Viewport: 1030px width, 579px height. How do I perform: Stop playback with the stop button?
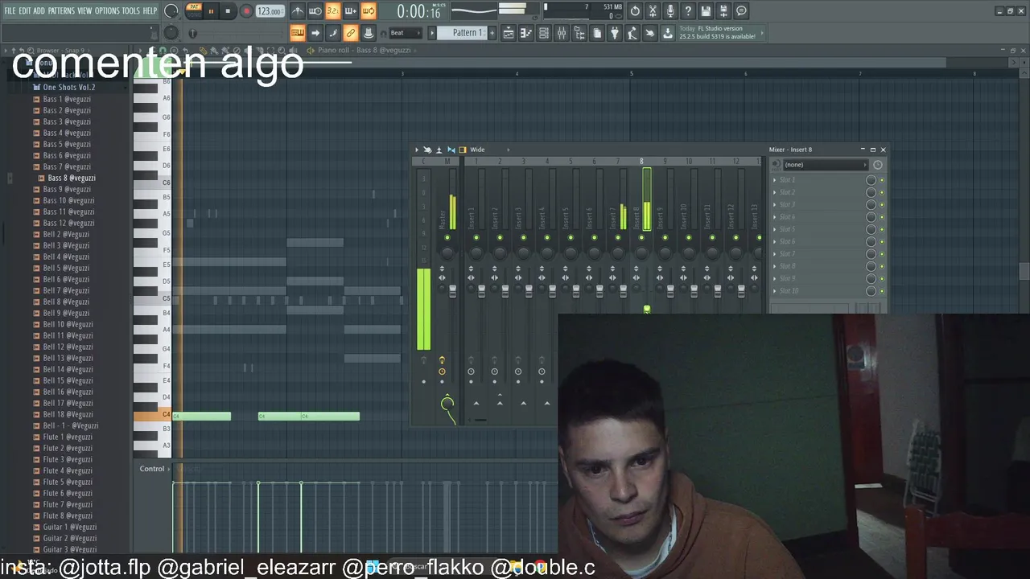pyautogui.click(x=228, y=11)
